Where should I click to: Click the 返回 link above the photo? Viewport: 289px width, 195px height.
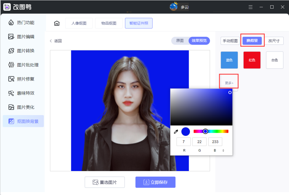tap(56, 41)
